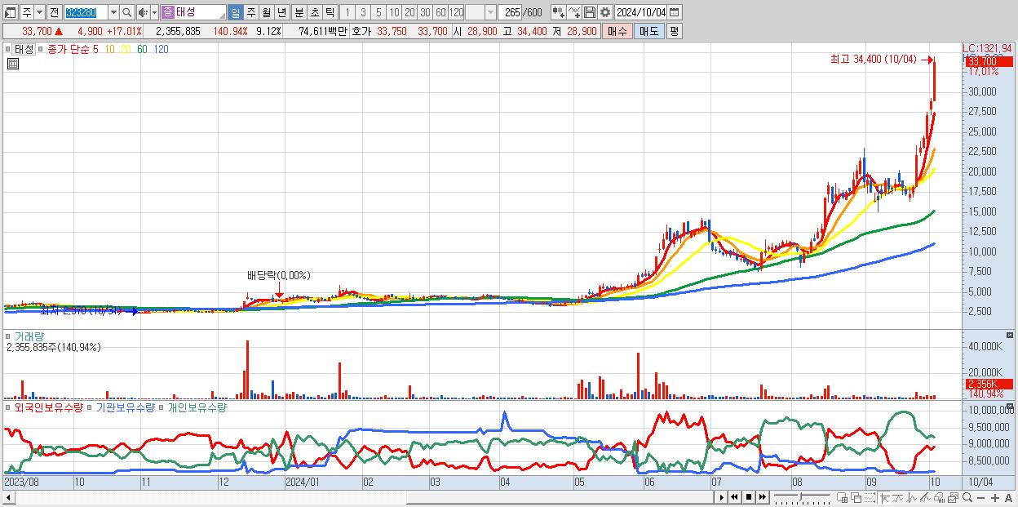Click the fast-forward double-arrow button
1018x507 pixels.
(x=762, y=497)
